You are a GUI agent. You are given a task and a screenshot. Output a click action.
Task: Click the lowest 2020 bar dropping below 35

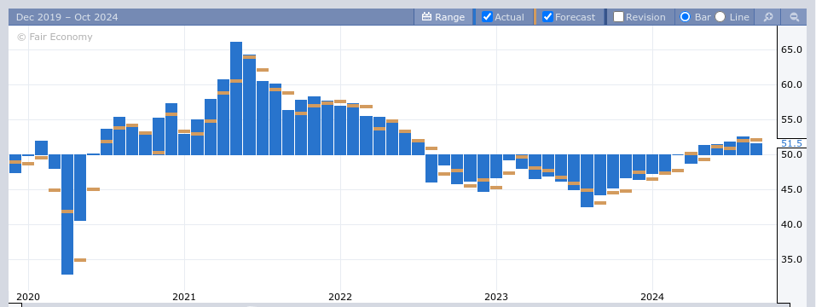[67, 214]
